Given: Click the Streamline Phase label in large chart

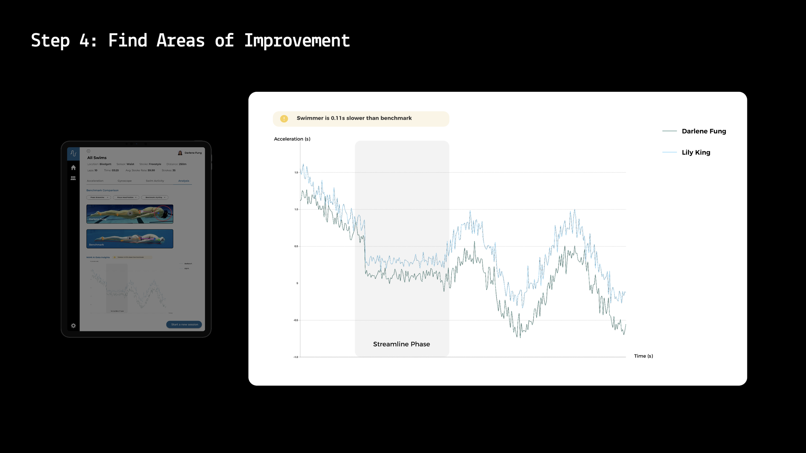Looking at the screenshot, I should click(401, 344).
